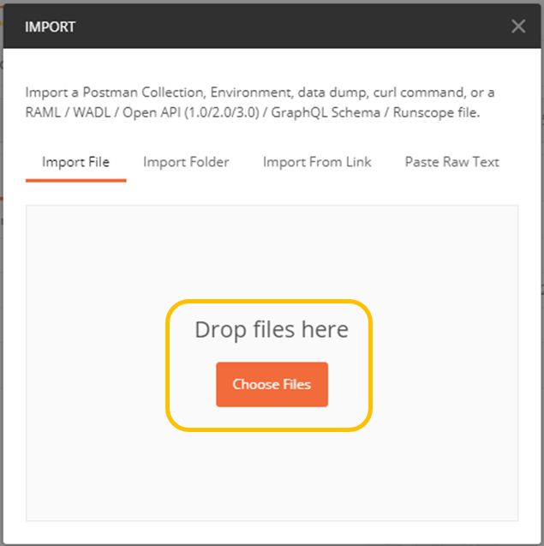
Task: Click the IMPORT title in the header
Action: (x=51, y=27)
